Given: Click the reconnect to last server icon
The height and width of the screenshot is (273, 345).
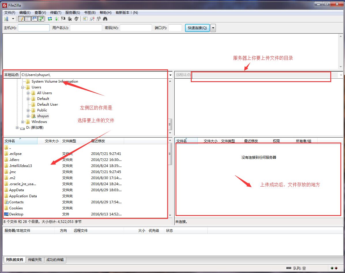Looking at the screenshot, I should [76, 19].
